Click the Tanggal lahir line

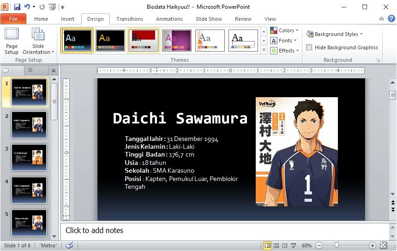(x=171, y=139)
